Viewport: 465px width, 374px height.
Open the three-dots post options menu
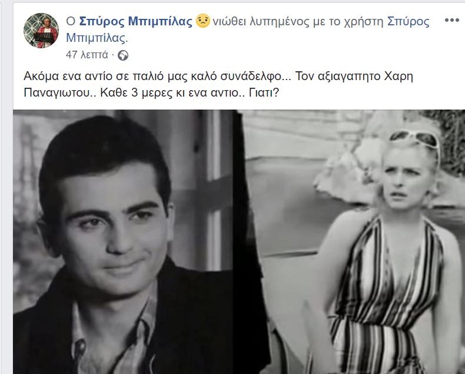pos(451,20)
